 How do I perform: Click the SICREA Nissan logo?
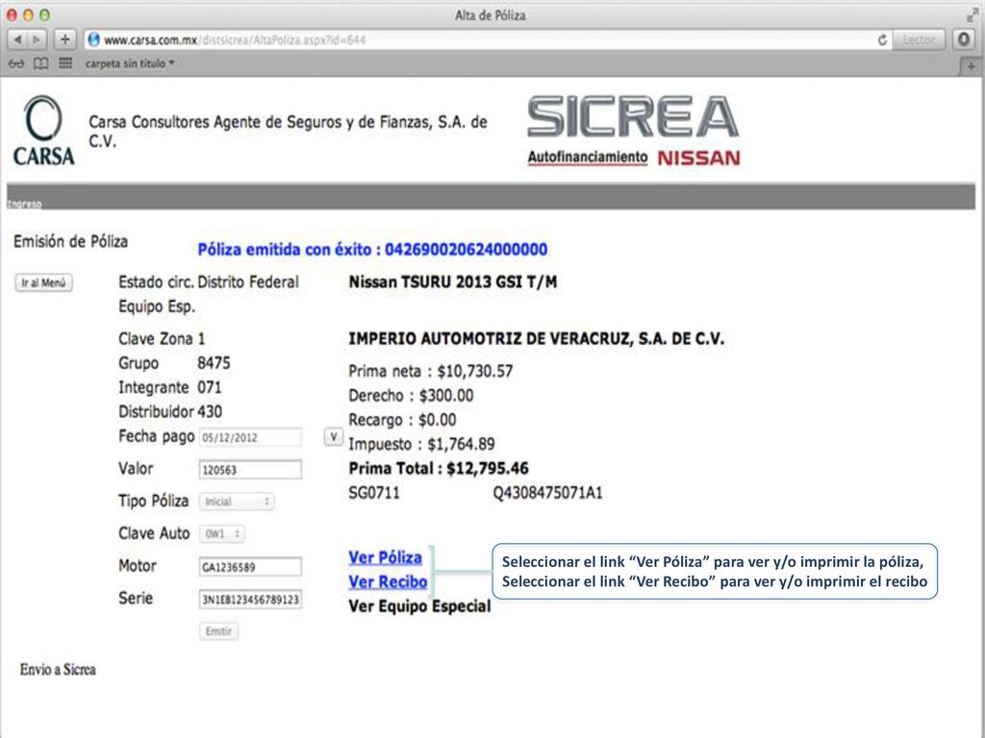[x=633, y=131]
